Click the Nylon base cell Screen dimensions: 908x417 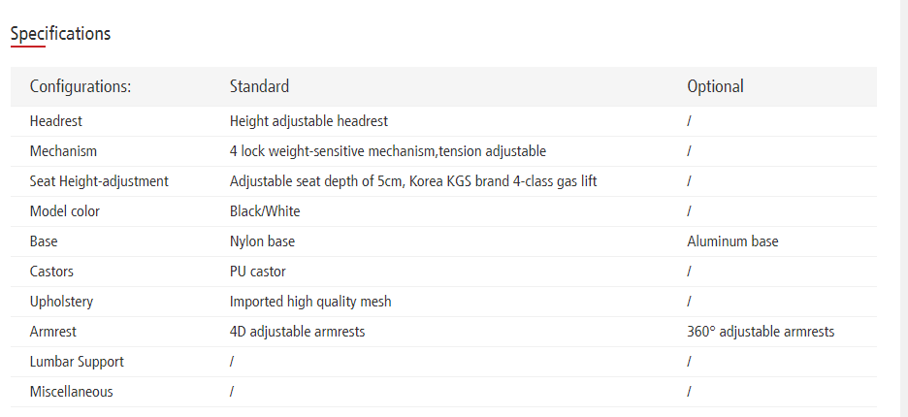point(262,241)
